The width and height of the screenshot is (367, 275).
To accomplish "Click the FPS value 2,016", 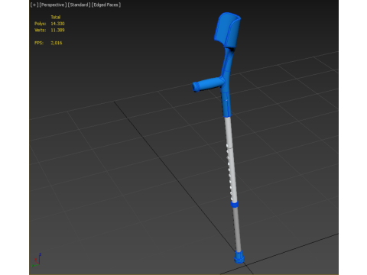I will tap(57, 43).
